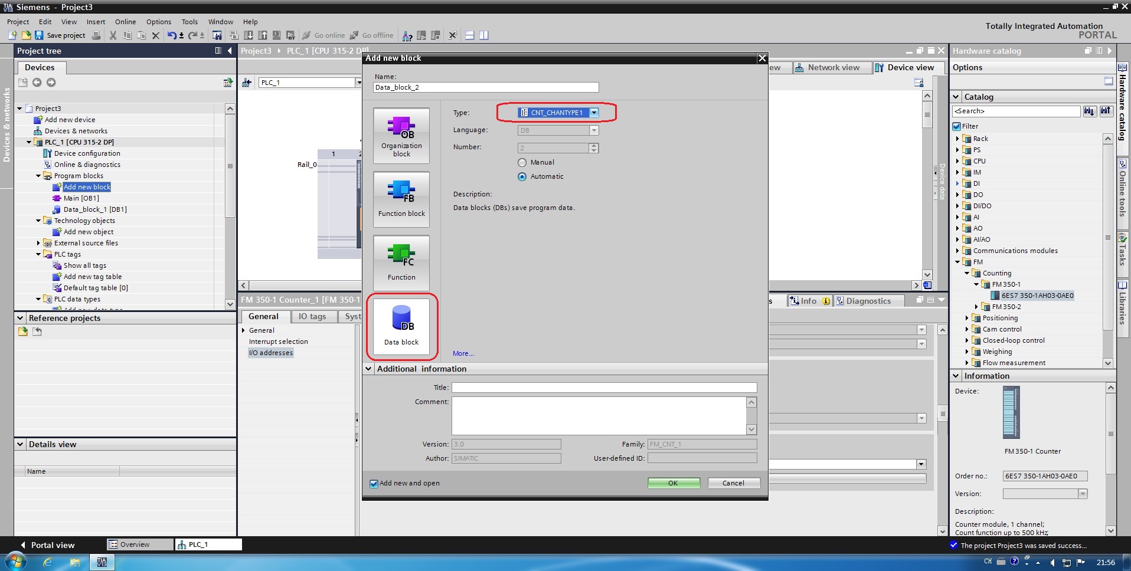Collapse the Details view panel
Viewport: 1131px width, 571px height.
tap(20, 444)
